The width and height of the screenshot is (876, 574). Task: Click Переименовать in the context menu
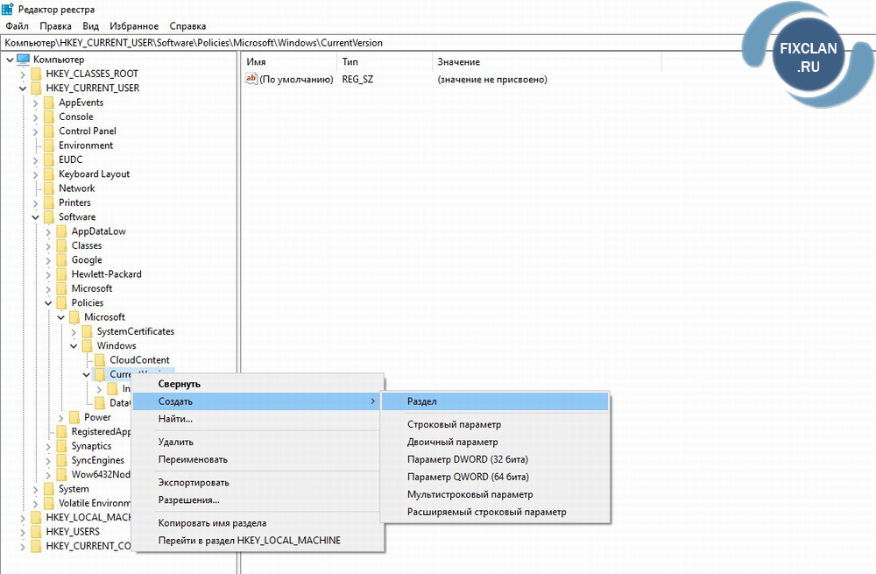click(x=193, y=459)
